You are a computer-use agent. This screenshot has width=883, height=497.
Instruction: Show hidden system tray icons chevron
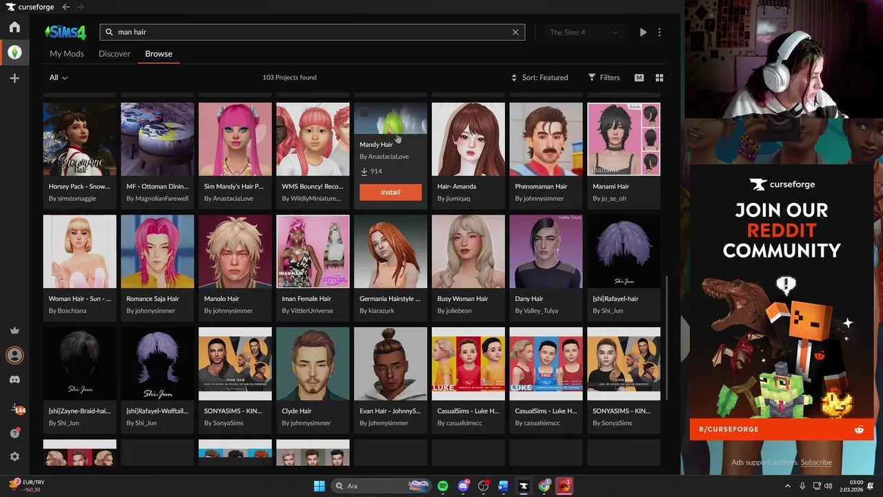point(788,486)
